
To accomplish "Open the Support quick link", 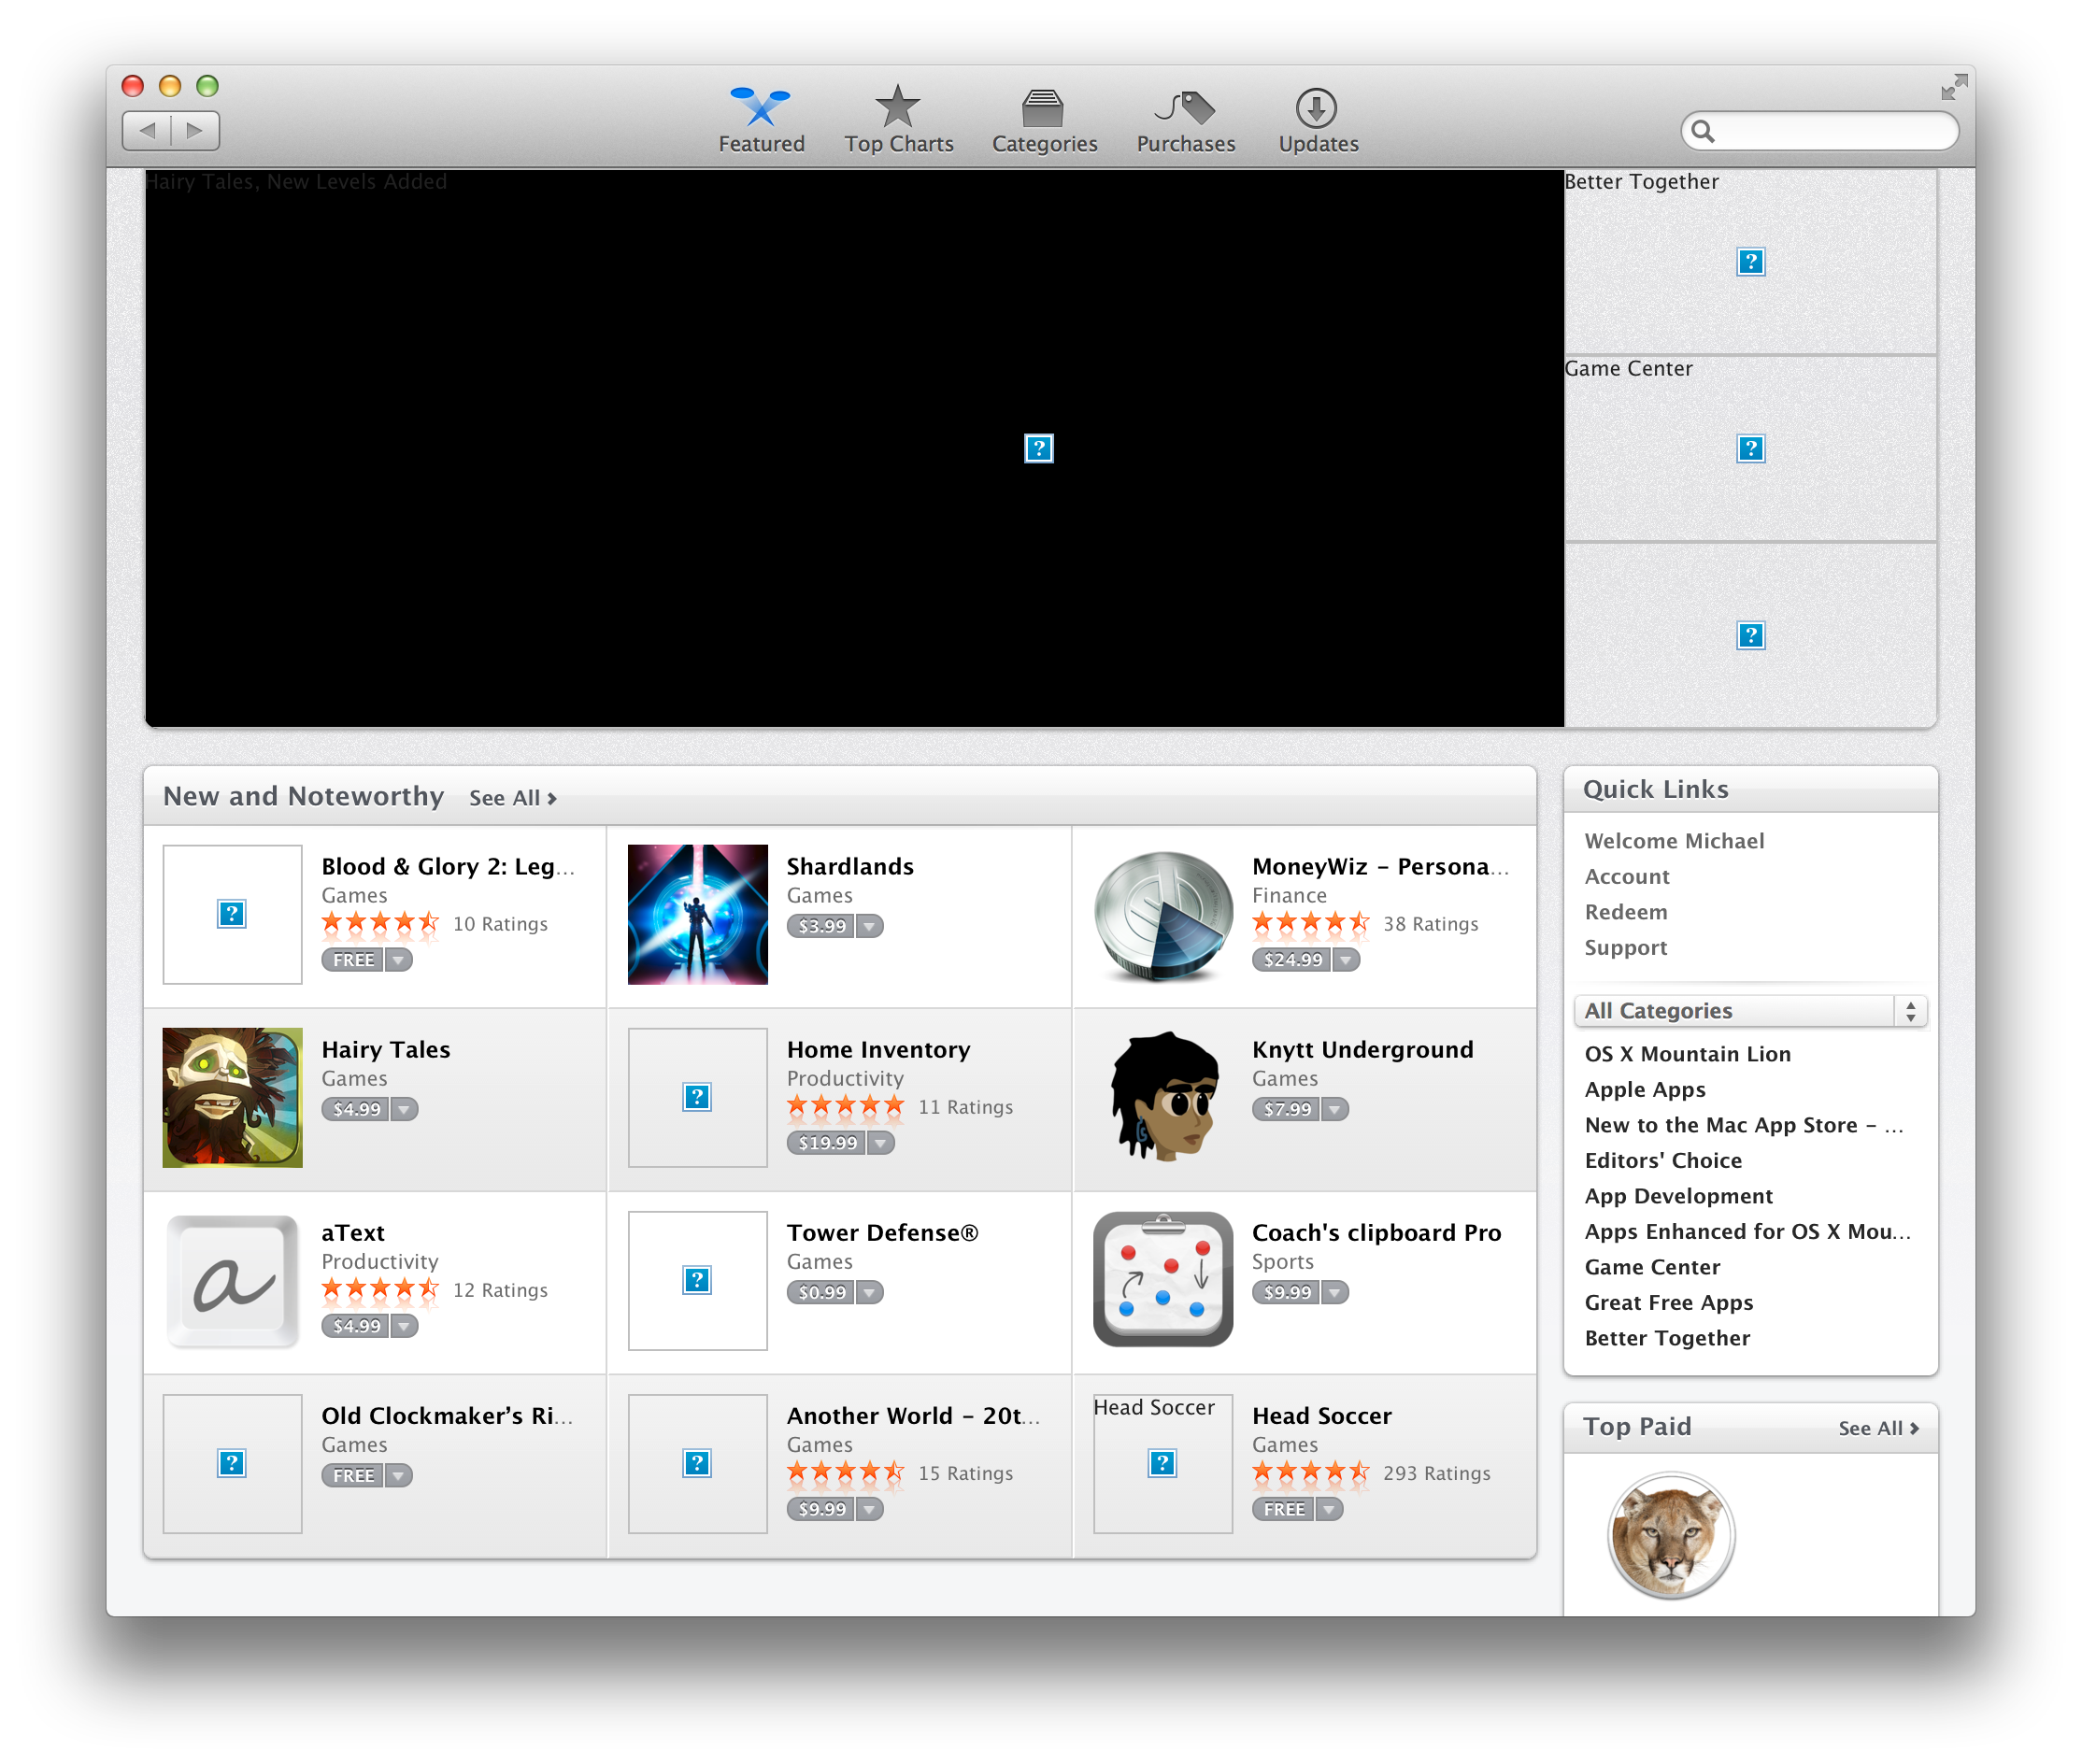I will [1626, 948].
